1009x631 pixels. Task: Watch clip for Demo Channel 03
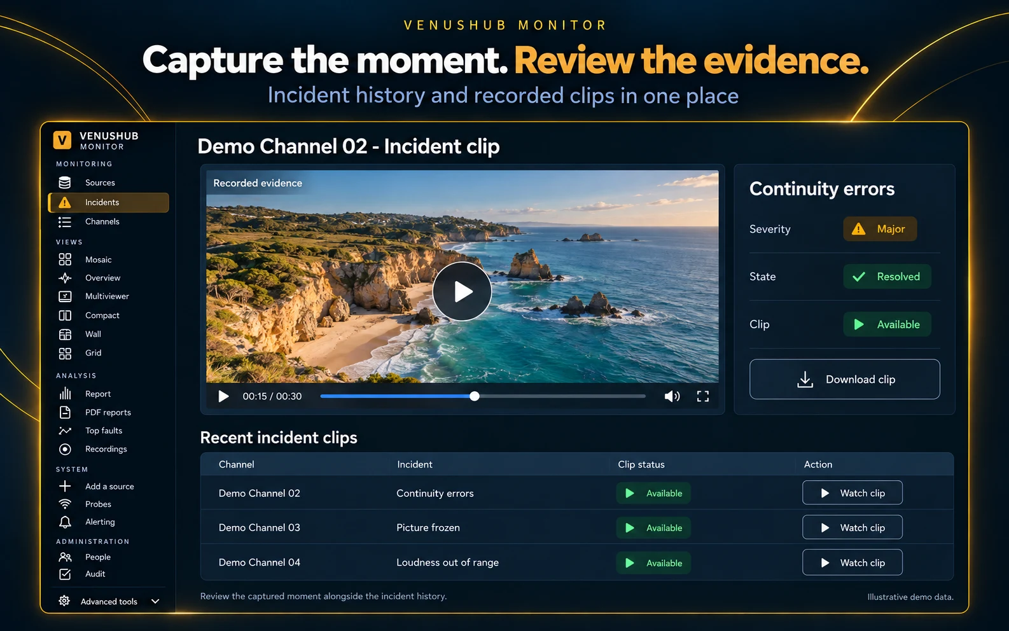click(x=852, y=527)
